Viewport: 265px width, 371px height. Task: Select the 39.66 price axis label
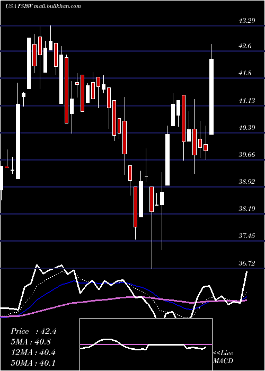(247, 155)
